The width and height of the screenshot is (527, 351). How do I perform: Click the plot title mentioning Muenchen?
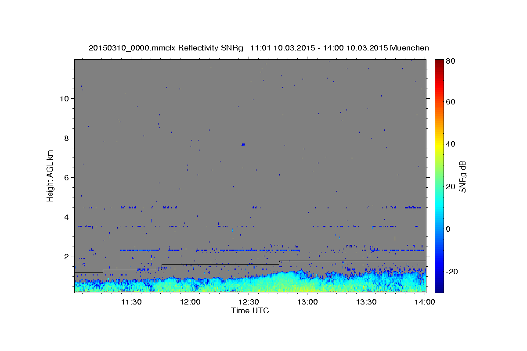pos(259,48)
